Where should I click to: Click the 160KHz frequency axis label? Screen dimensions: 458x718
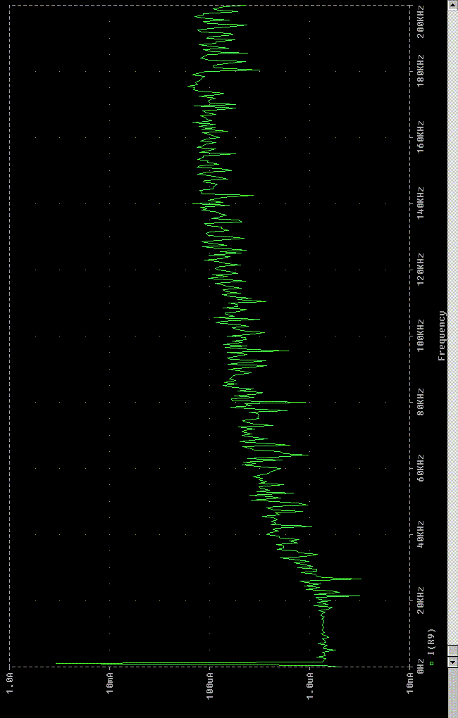421,137
